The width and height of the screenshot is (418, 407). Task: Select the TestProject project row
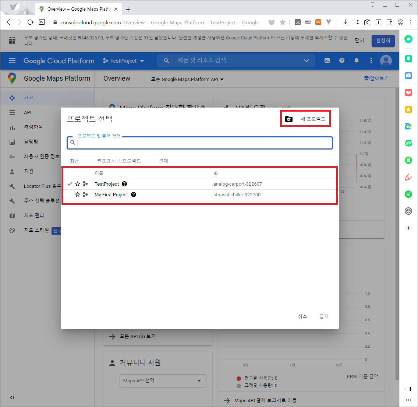200,184
